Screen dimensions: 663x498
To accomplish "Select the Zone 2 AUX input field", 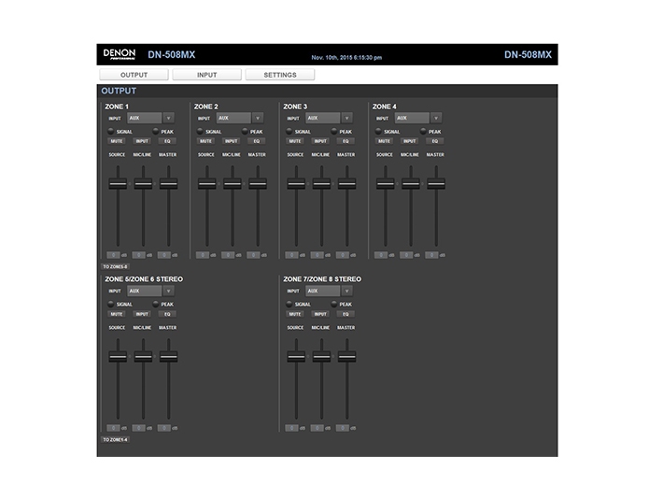I will click(x=233, y=118).
